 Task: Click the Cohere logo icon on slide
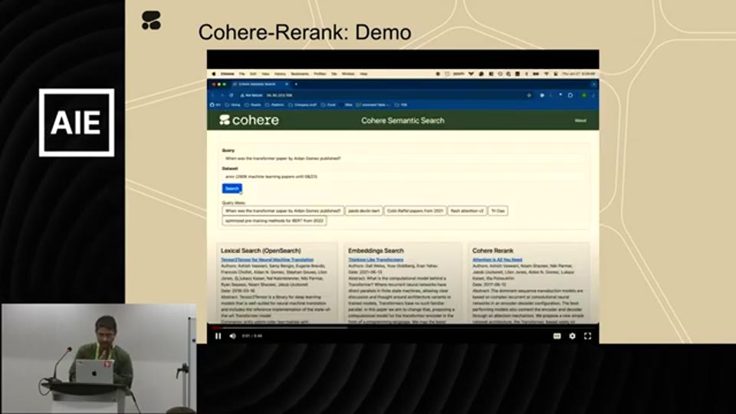point(151,21)
